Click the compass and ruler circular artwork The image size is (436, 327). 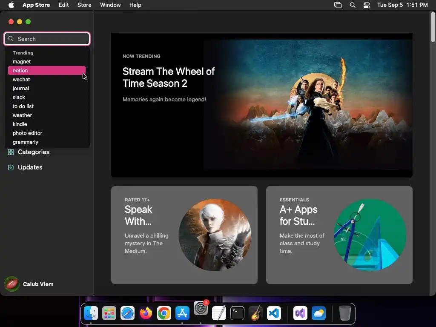click(370, 235)
